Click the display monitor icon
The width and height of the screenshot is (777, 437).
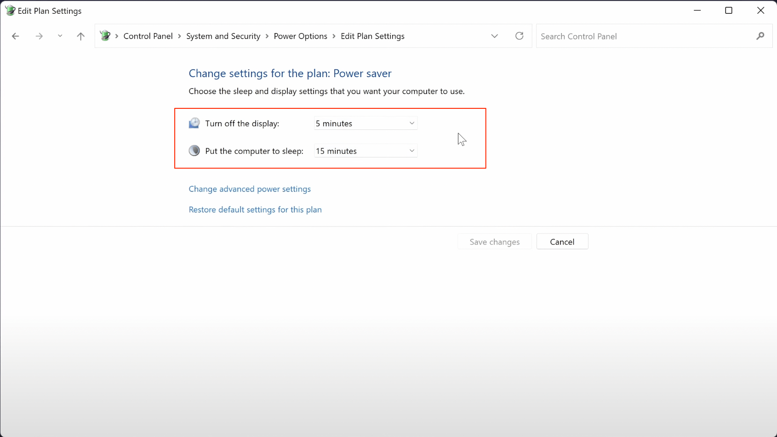point(194,123)
